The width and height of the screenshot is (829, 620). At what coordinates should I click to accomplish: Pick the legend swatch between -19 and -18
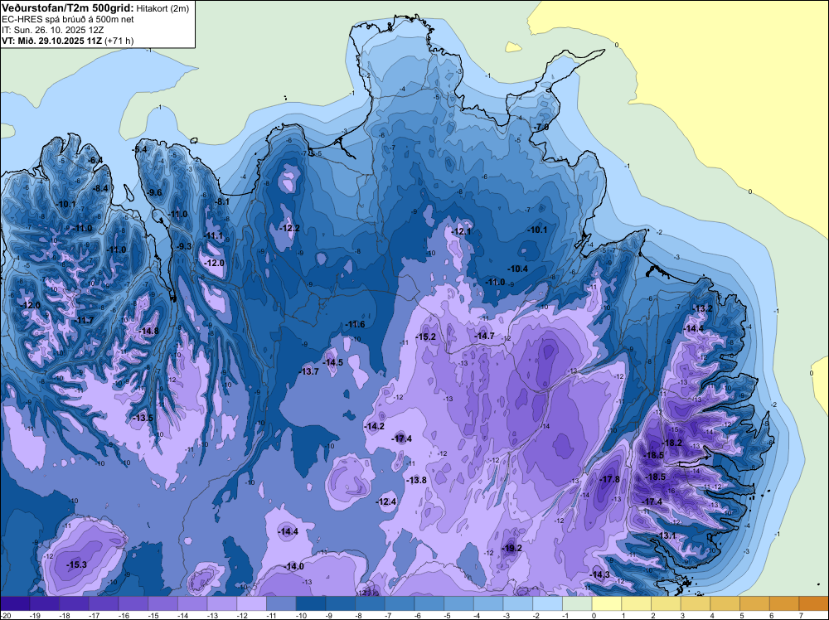pyautogui.click(x=45, y=603)
